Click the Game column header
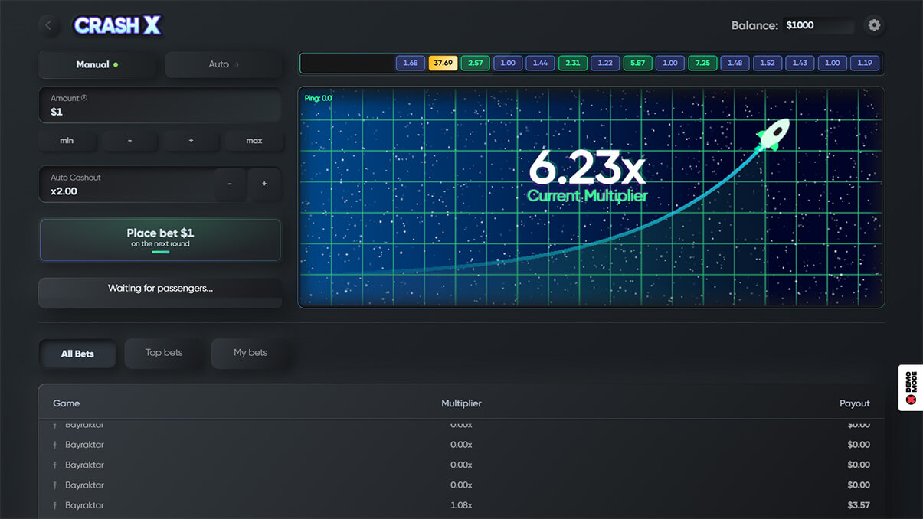 pyautogui.click(x=66, y=403)
